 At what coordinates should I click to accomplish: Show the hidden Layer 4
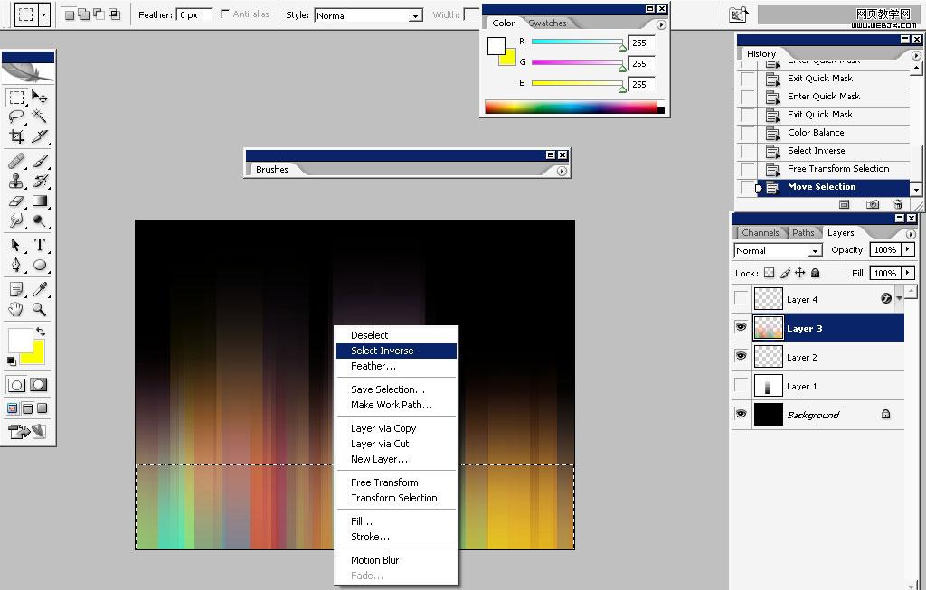click(x=742, y=299)
